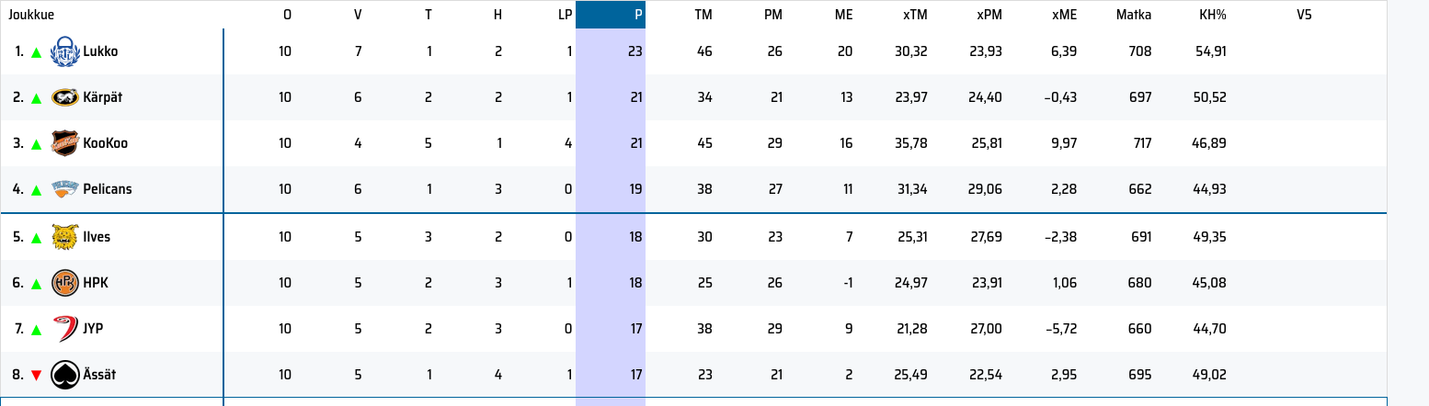Open the Pelicans team name link
Screen dimensions: 1429x406
pyautogui.click(x=108, y=189)
